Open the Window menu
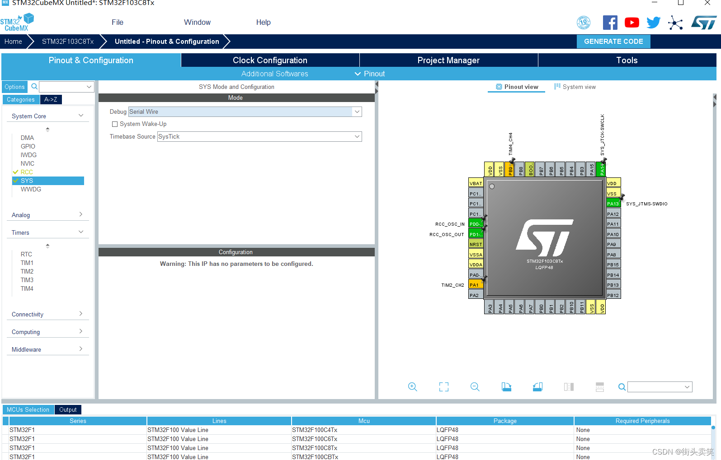Image resolution: width=721 pixels, height=460 pixels. 197,22
